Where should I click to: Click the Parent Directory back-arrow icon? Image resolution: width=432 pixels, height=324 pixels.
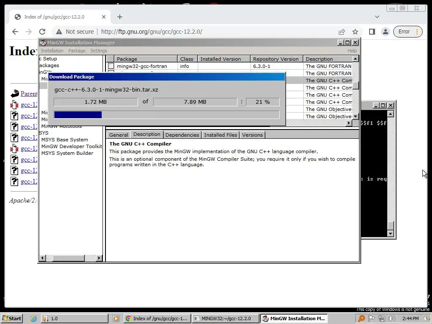[15, 94]
